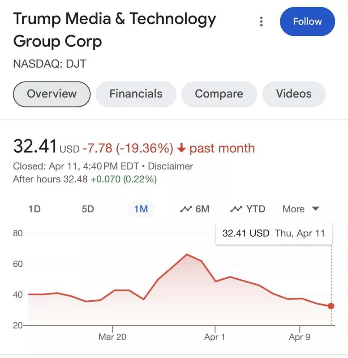348x358 pixels.
Task: Click the chart peak near 66 USD
Action: click(187, 254)
